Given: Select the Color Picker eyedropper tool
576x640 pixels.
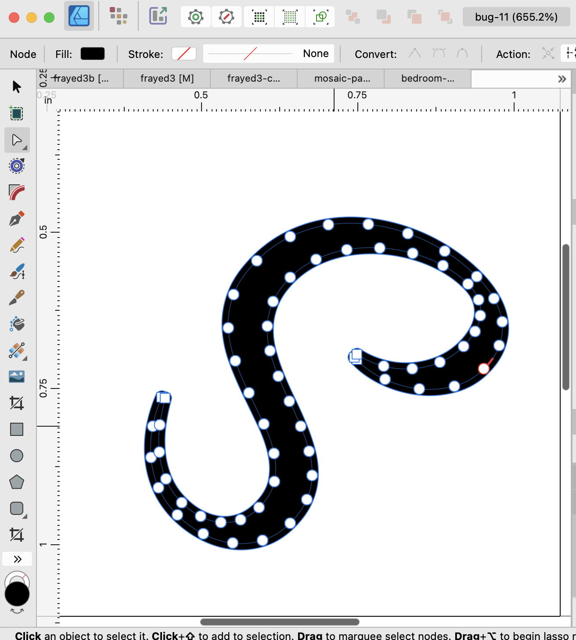Looking at the screenshot, I should pos(17,298).
